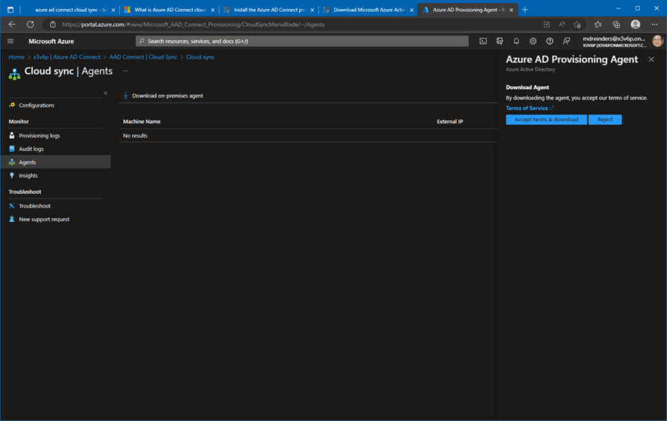
Task: Go to Home breadcrumb
Action: 16,57
